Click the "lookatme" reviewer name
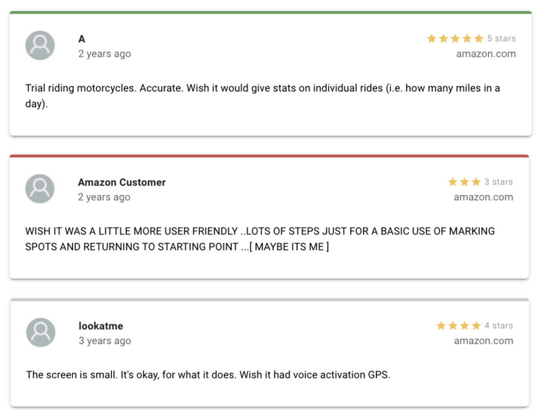The height and width of the screenshot is (420, 540). click(101, 325)
